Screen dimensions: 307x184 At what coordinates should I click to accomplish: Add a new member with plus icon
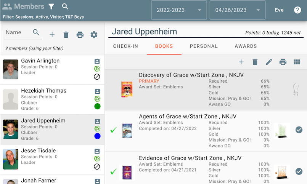(x=52, y=35)
